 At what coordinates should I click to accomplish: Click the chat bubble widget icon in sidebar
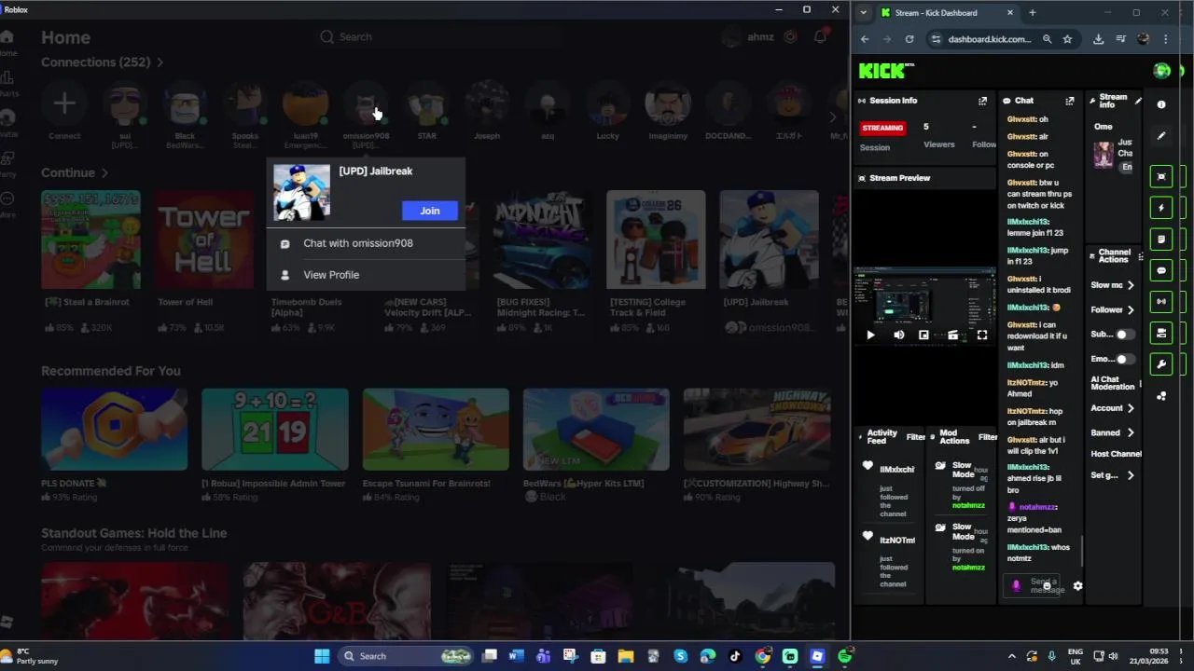pyautogui.click(x=1161, y=270)
